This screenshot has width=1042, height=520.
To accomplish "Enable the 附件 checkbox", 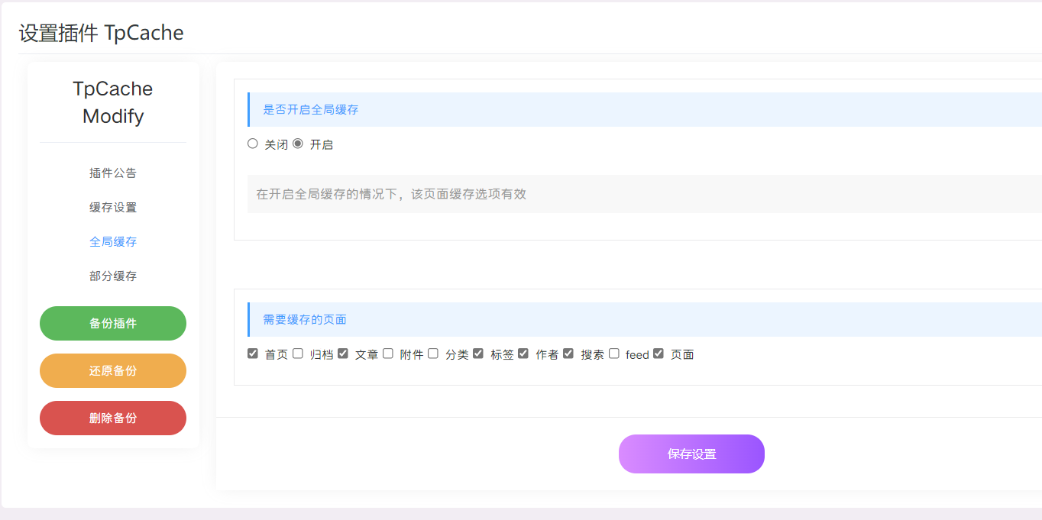I will click(388, 354).
